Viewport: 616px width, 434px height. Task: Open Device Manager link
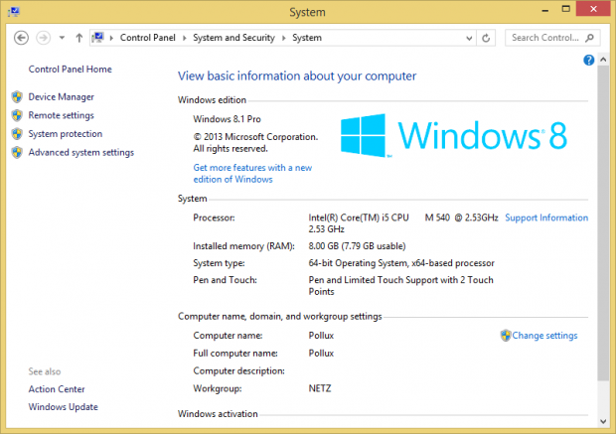coord(61,97)
